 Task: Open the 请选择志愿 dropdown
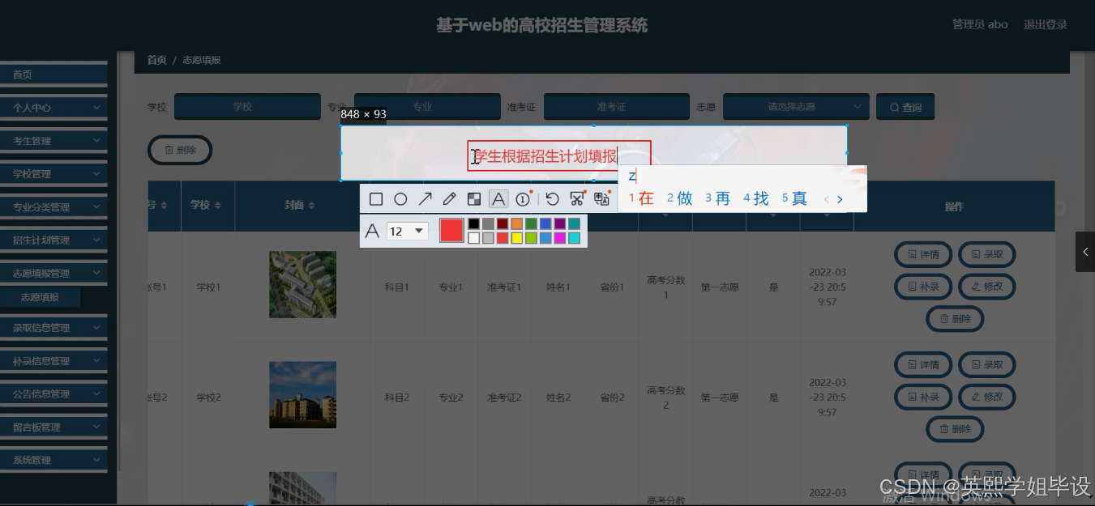796,107
